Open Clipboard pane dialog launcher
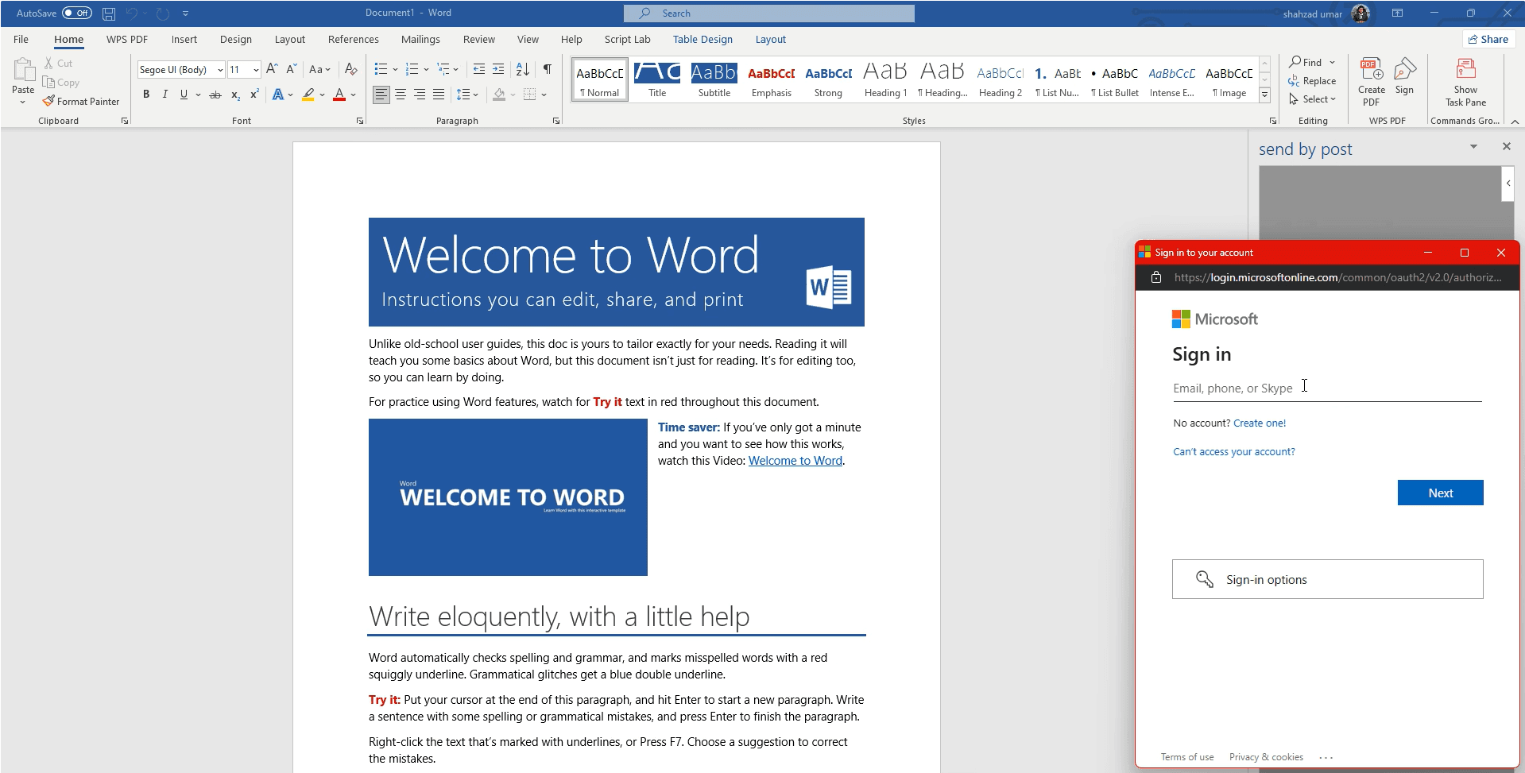1525x773 pixels. click(125, 121)
